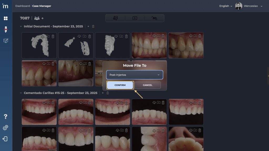Cancel the Move File To dialog
The width and height of the screenshot is (269, 151).
[148, 85]
